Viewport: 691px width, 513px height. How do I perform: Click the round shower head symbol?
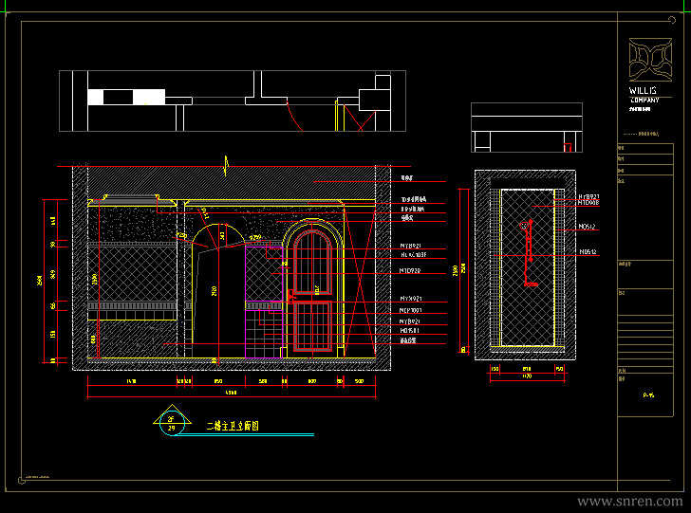(524, 227)
